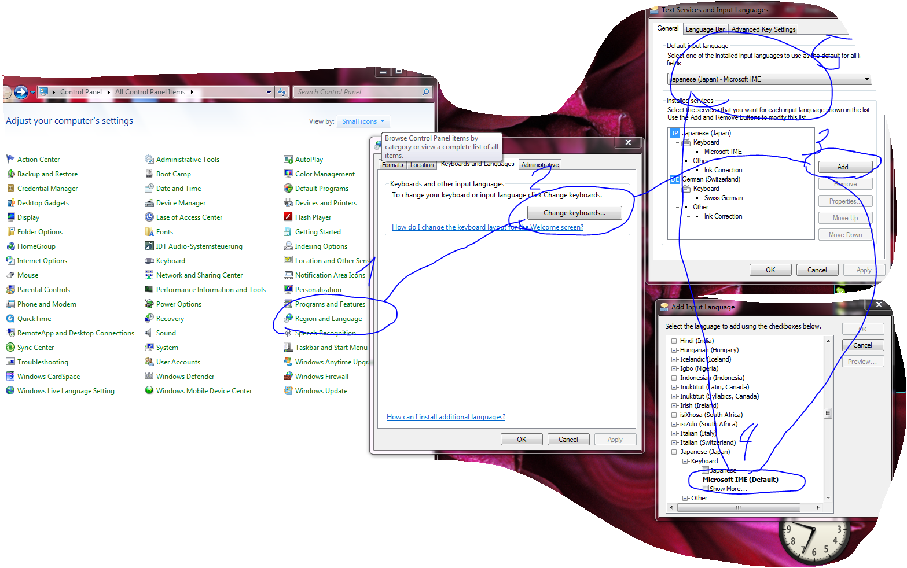Open the additional languages install link
Image resolution: width=907 pixels, height=568 pixels.
coord(446,416)
